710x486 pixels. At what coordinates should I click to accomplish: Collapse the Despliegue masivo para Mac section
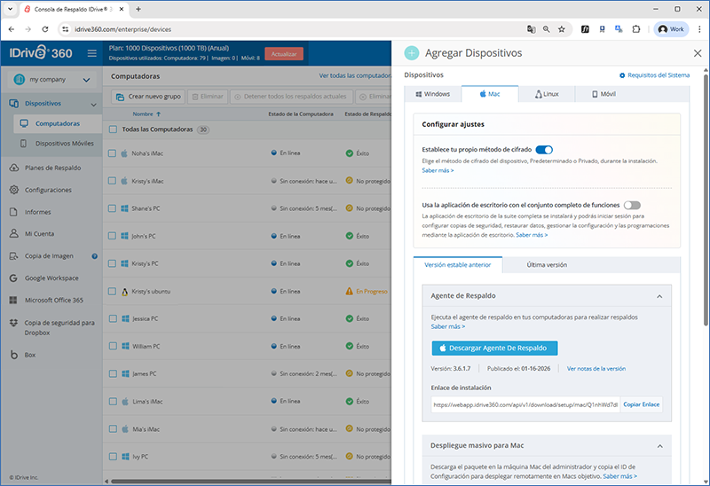pyautogui.click(x=659, y=444)
